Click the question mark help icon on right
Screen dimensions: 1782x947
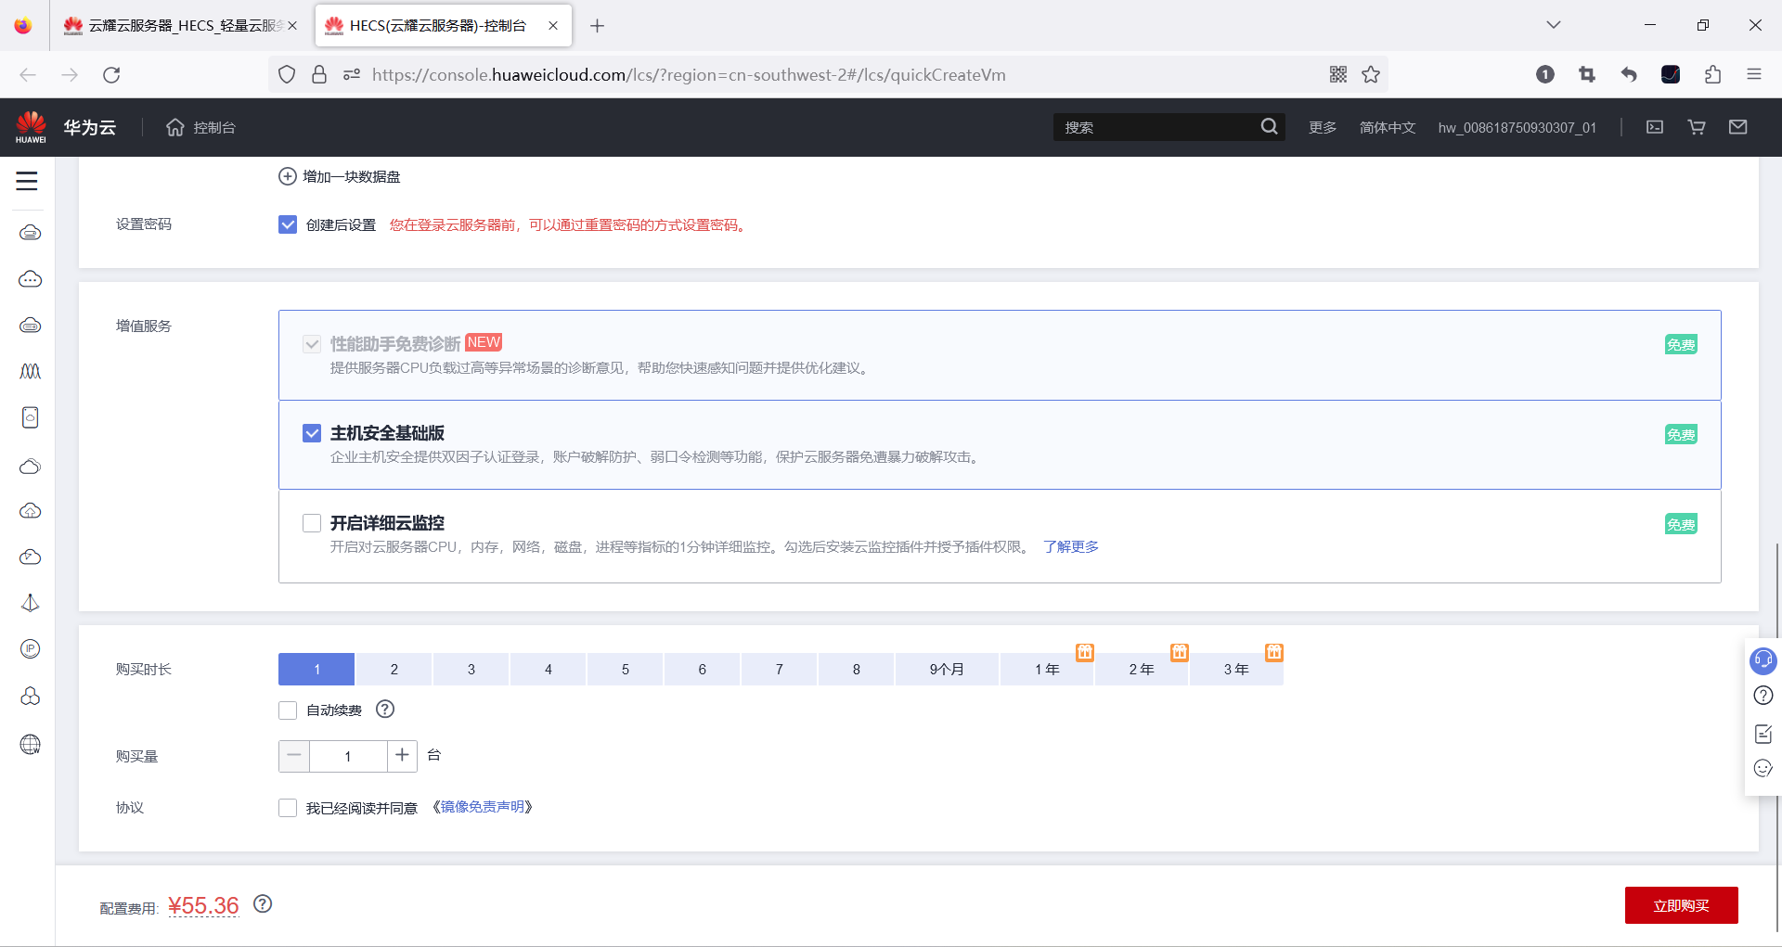click(1763, 696)
